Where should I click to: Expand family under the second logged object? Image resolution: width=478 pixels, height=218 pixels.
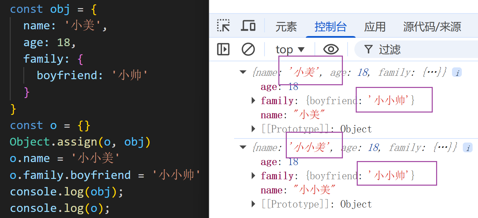[x=254, y=176]
